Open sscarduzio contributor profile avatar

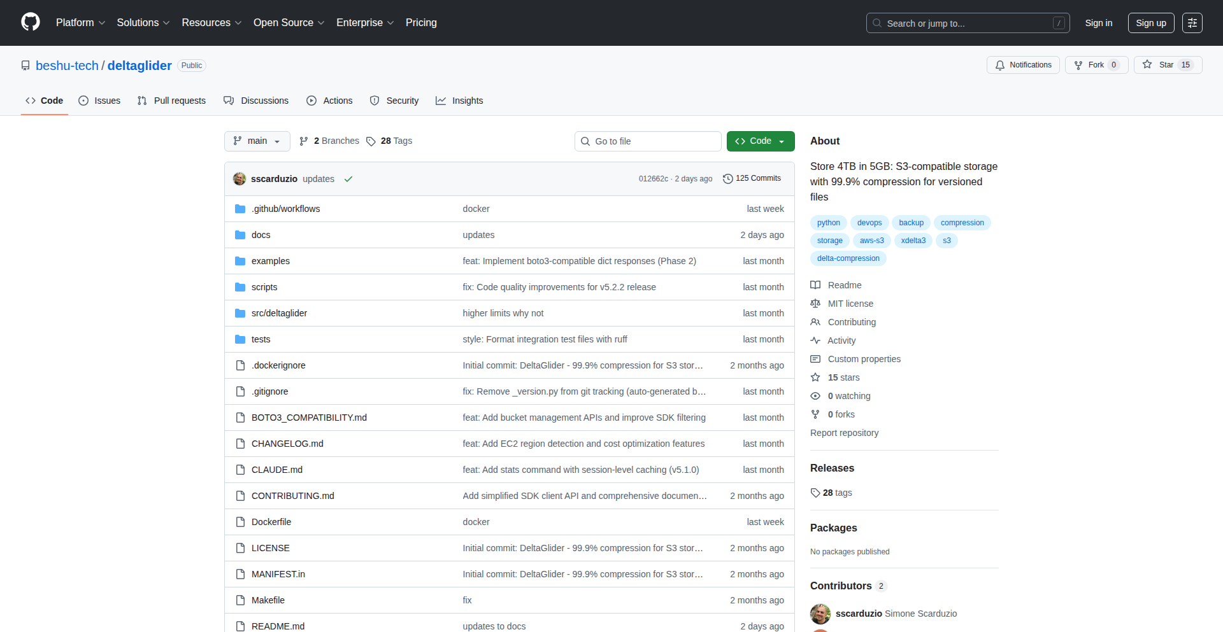pos(820,614)
